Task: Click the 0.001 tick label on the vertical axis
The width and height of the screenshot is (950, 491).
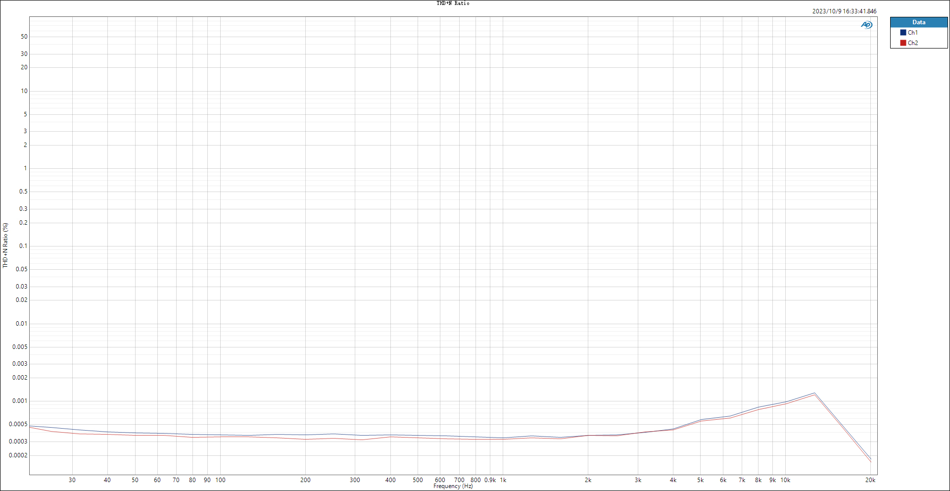Action: (20, 401)
